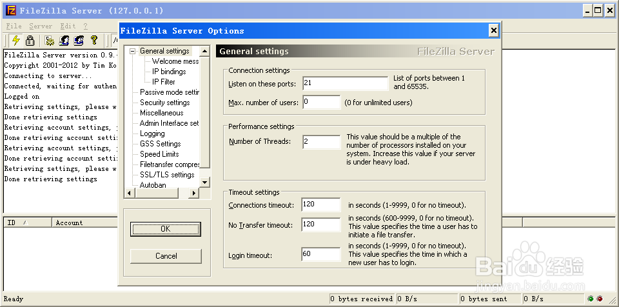Open Filetransfer compression page

click(x=170, y=164)
